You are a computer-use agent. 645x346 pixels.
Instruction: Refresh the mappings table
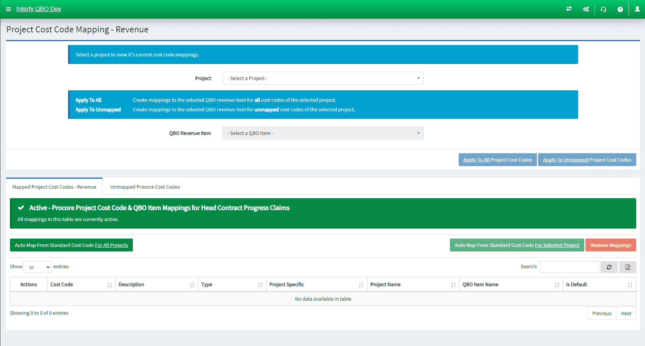609,267
